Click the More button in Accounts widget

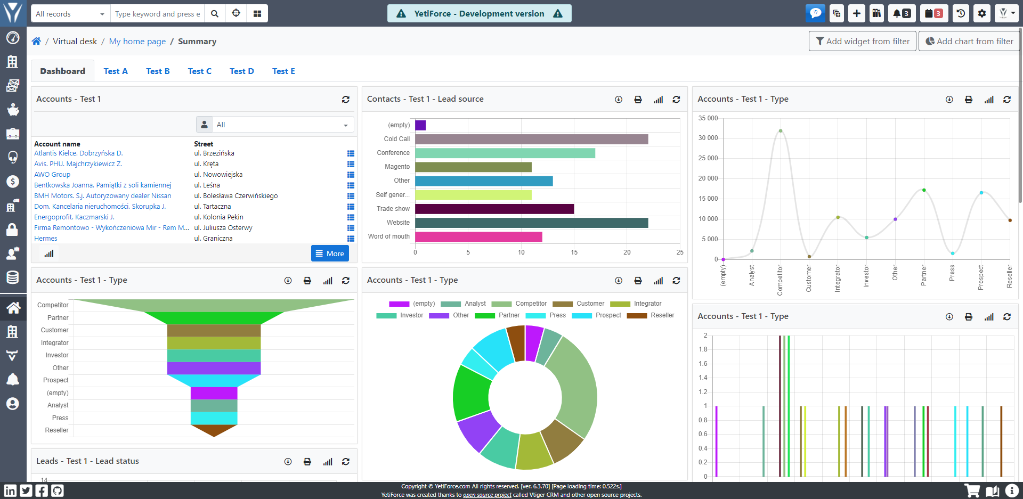click(330, 253)
